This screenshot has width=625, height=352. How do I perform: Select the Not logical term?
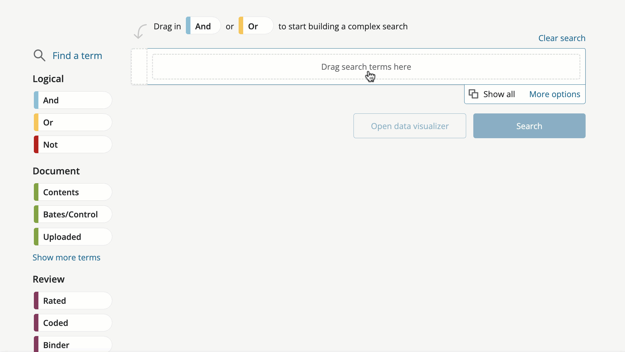pyautogui.click(x=73, y=144)
